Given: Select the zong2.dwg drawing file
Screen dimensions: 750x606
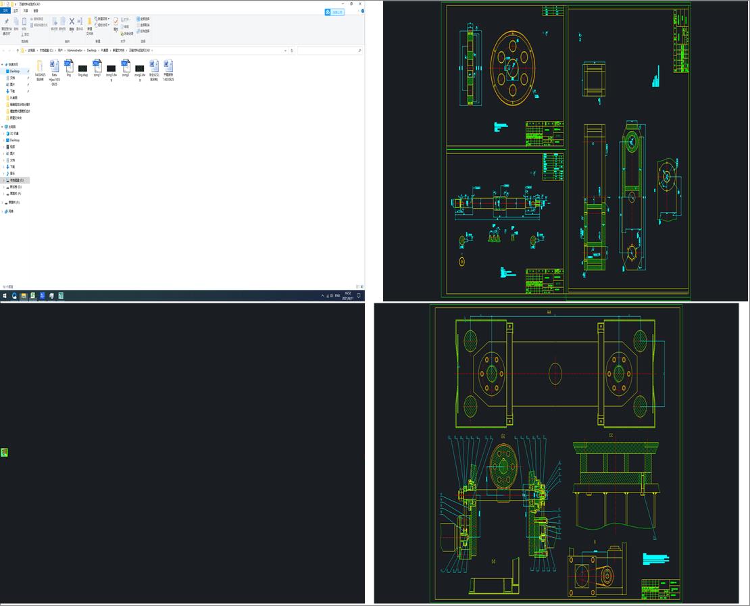Looking at the screenshot, I should [140, 72].
